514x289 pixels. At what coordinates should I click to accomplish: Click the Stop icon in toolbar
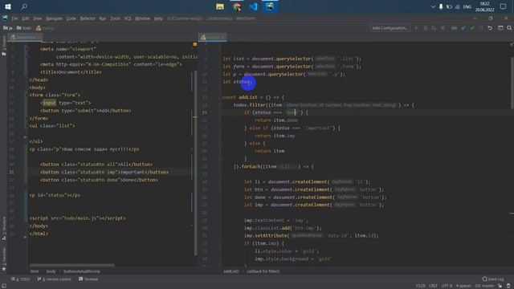[x=443, y=28]
